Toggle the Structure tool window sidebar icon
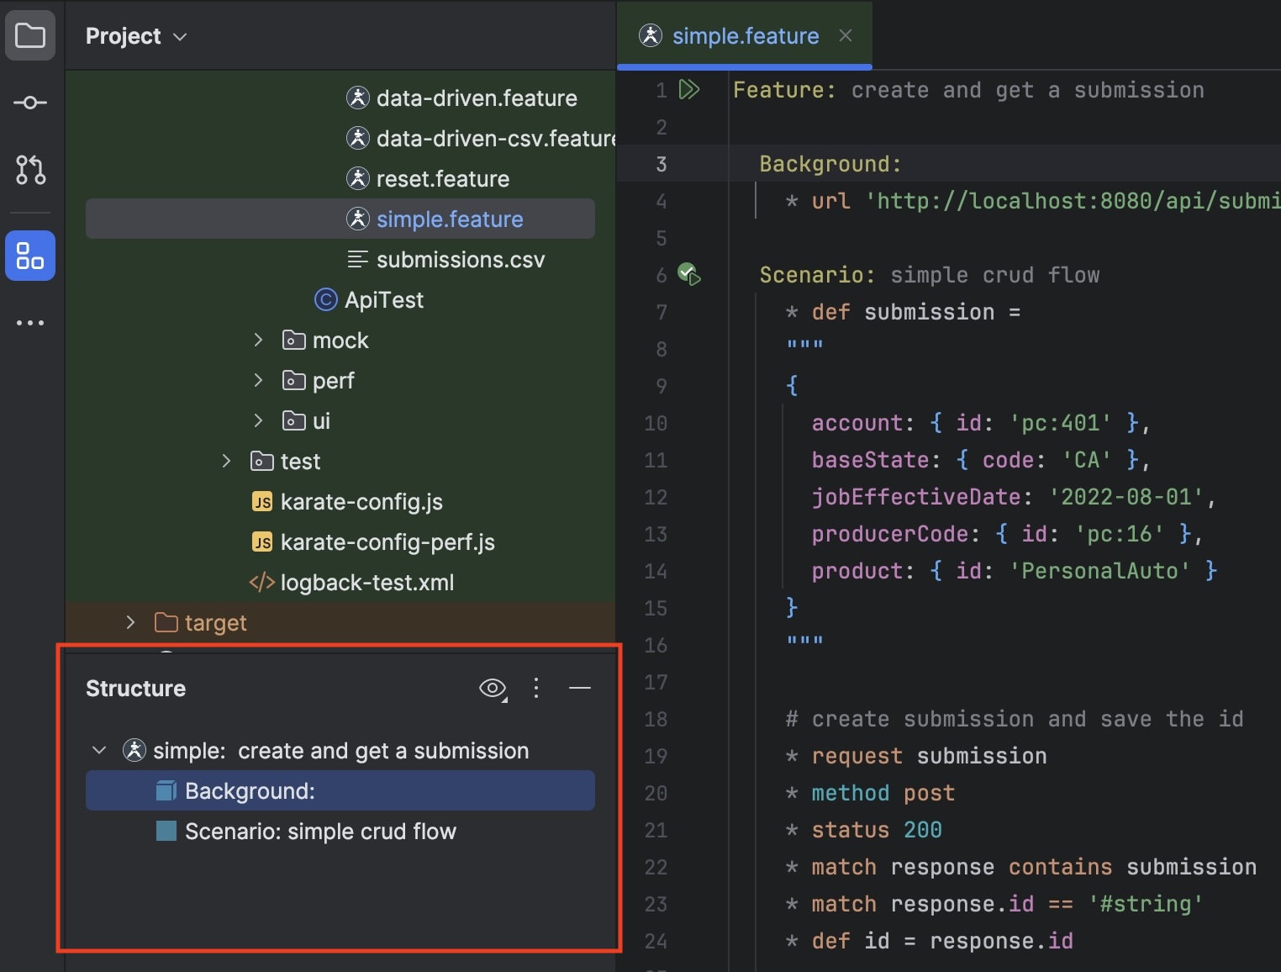The width and height of the screenshot is (1281, 972). tap(30, 256)
